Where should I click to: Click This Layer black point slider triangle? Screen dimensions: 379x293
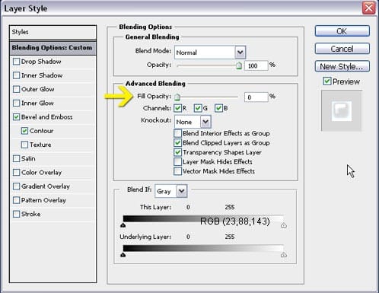coord(123,225)
